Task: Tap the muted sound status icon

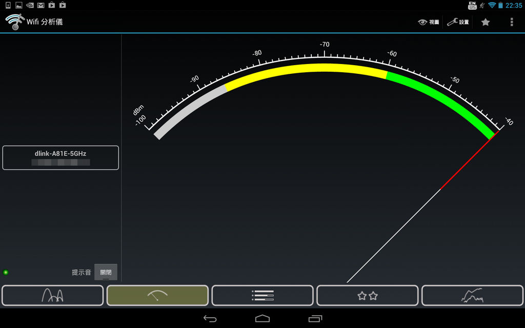Action: (x=482, y=5)
